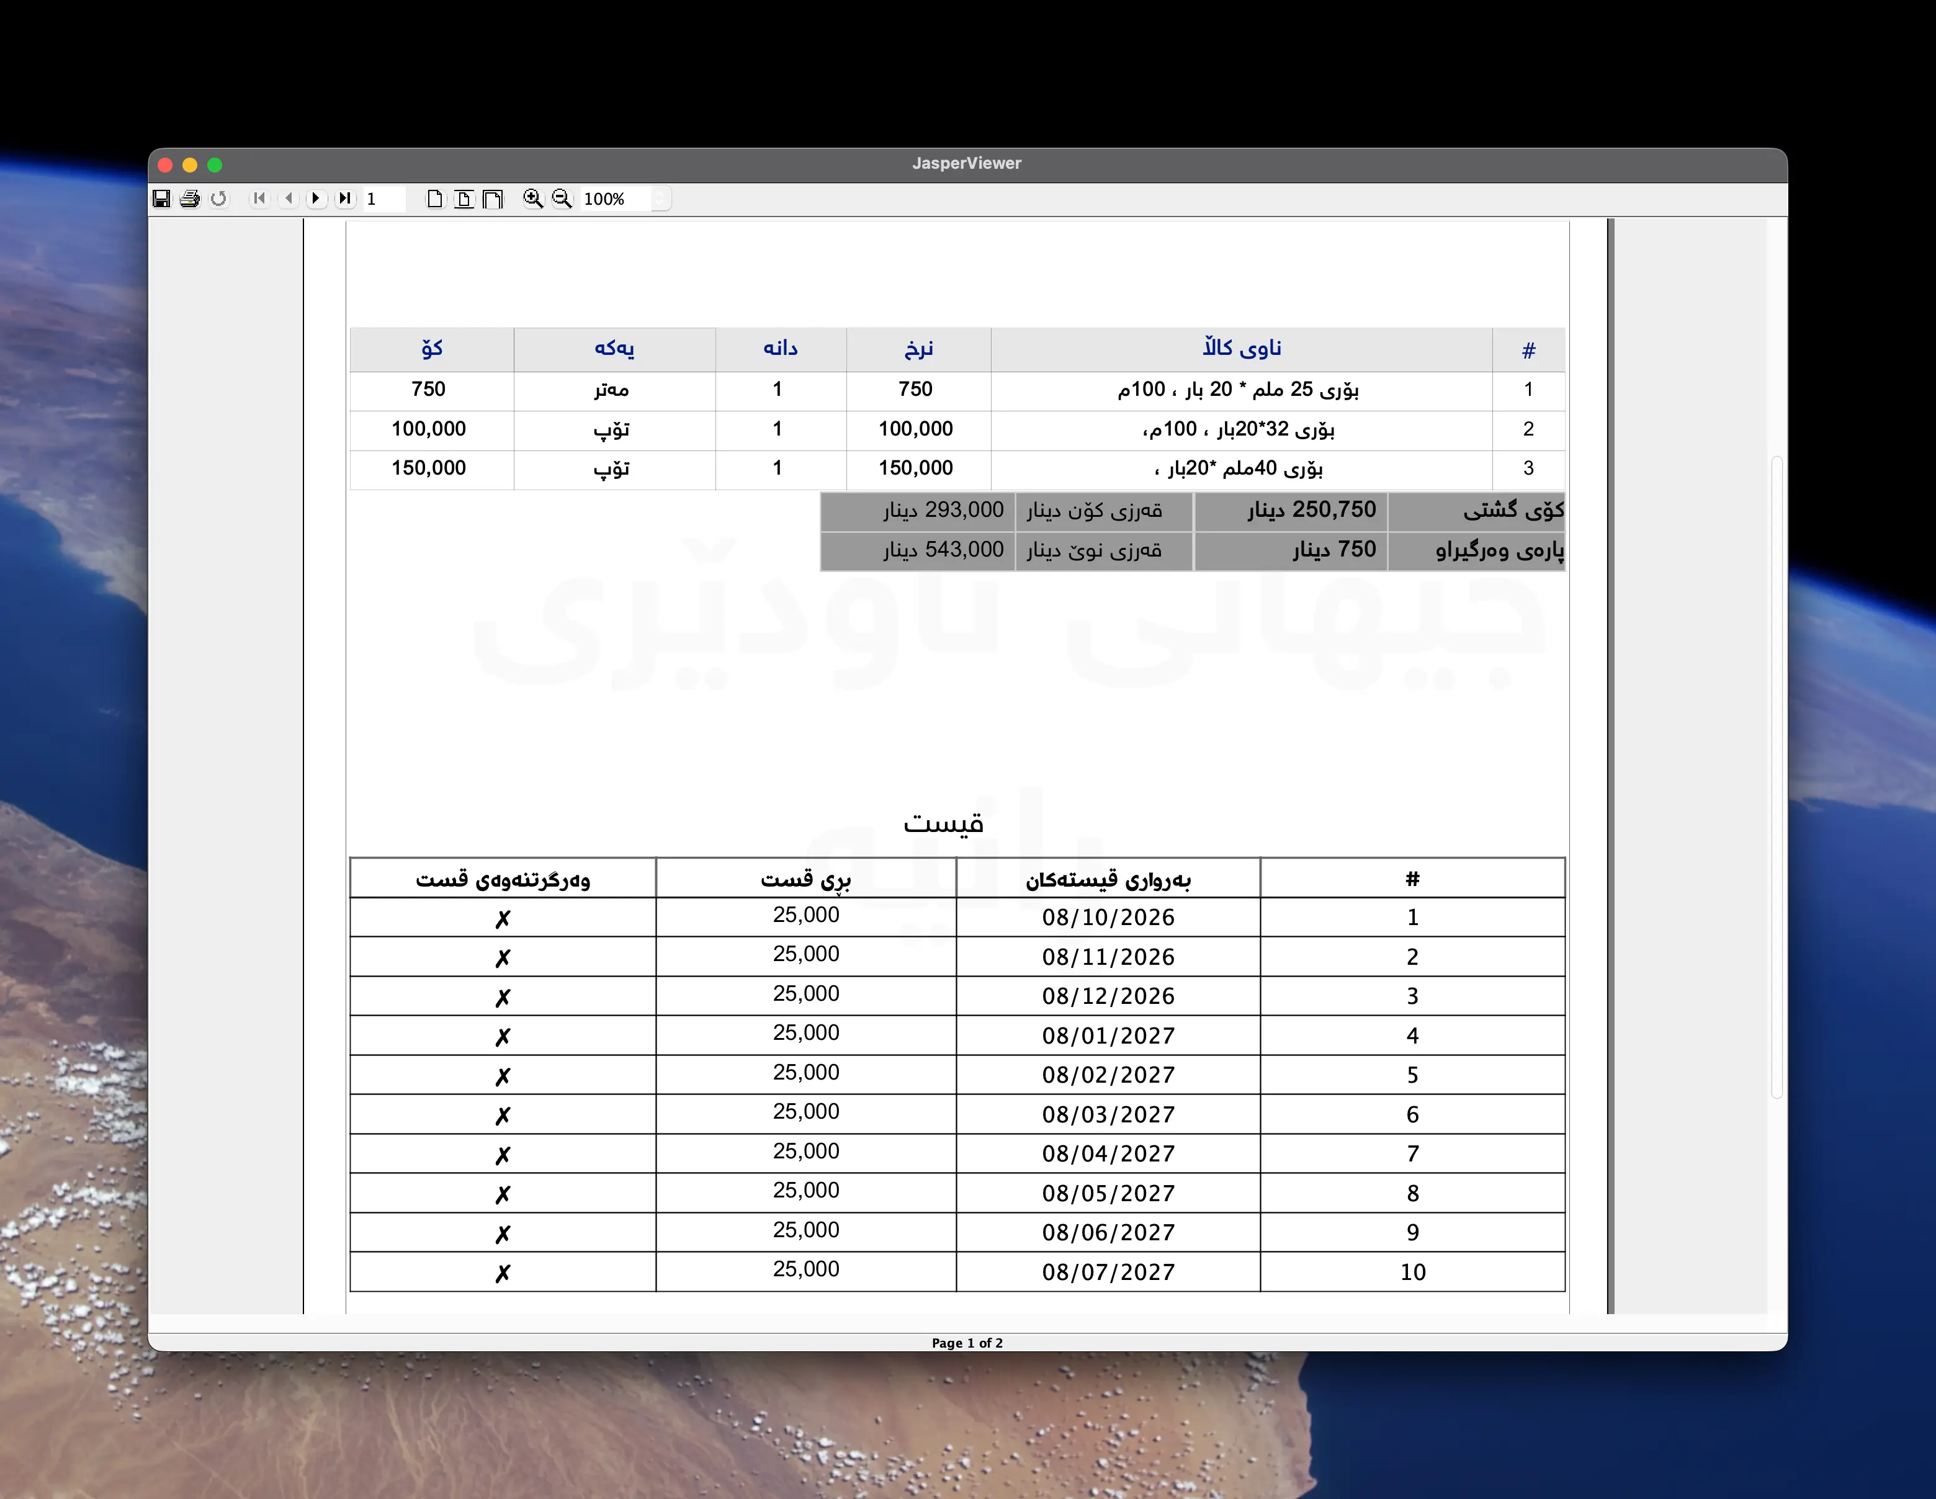Select the Fit Width view icon
Viewport: 1936px width, 1499px height.
coord(493,199)
